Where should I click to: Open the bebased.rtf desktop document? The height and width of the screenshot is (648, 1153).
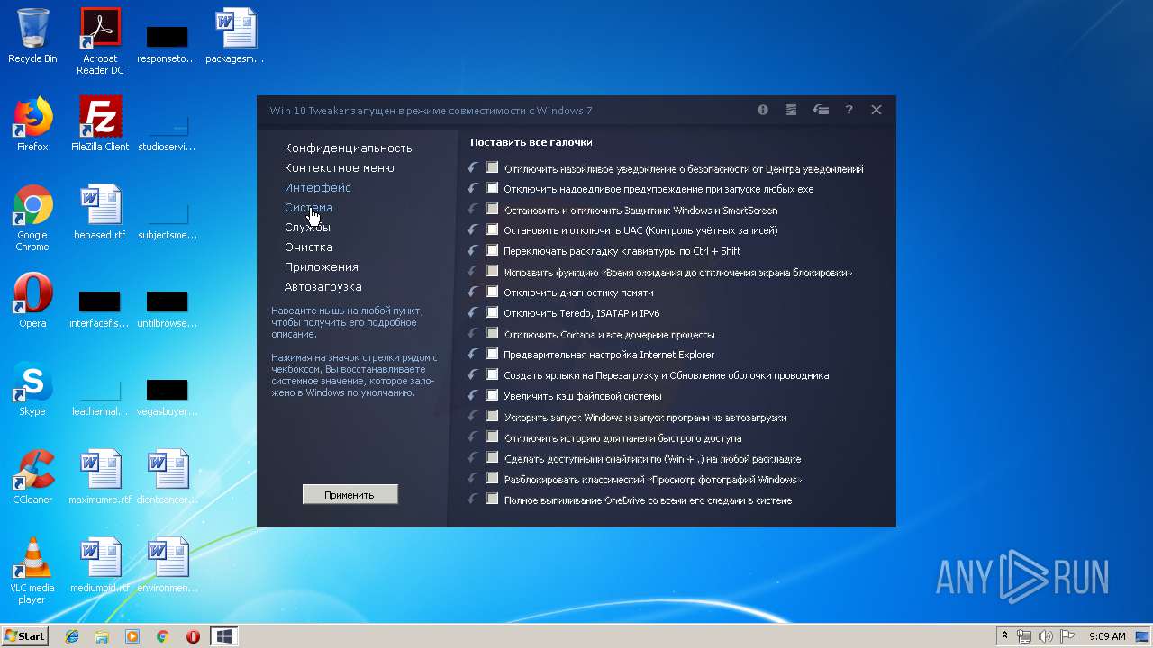(x=100, y=212)
